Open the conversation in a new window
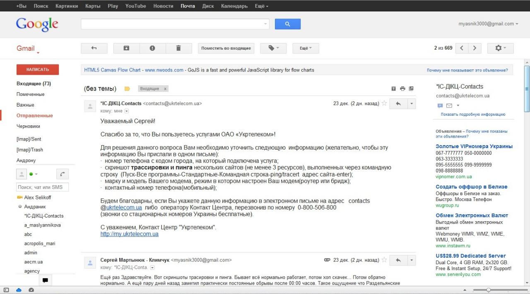Viewport: 530px width, 294px height. 411,88
